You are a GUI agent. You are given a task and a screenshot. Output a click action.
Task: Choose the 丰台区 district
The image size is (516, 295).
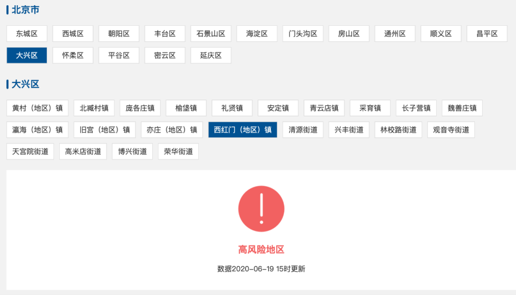[x=165, y=33]
